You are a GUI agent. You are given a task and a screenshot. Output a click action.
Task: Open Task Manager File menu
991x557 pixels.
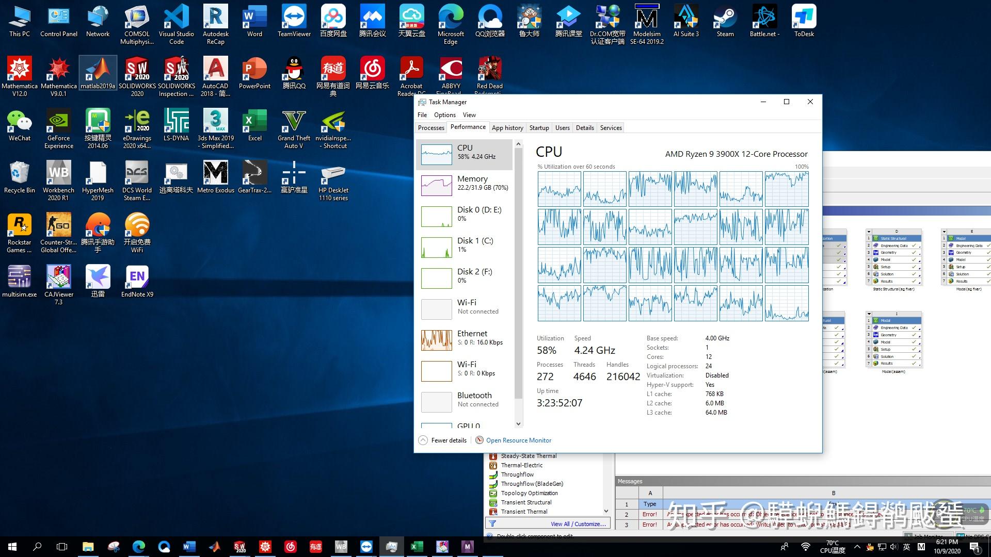[x=422, y=115]
